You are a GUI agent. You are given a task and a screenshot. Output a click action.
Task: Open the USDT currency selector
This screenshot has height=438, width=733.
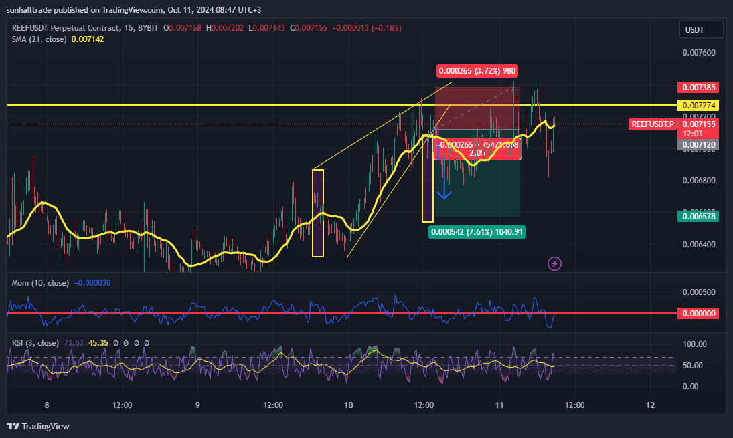700,30
